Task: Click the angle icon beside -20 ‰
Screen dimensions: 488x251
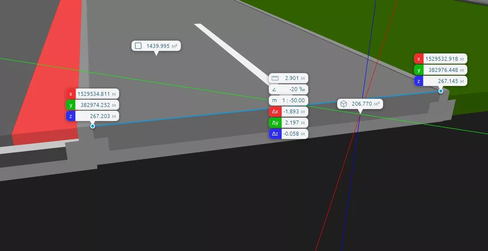Action: coord(274,90)
